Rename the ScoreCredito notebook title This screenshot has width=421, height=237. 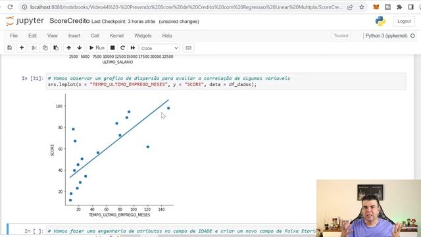(x=70, y=21)
